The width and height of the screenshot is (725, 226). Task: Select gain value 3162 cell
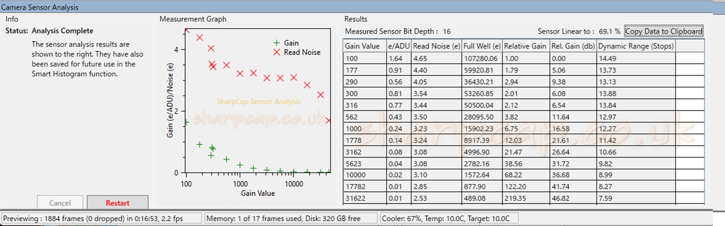point(365,152)
